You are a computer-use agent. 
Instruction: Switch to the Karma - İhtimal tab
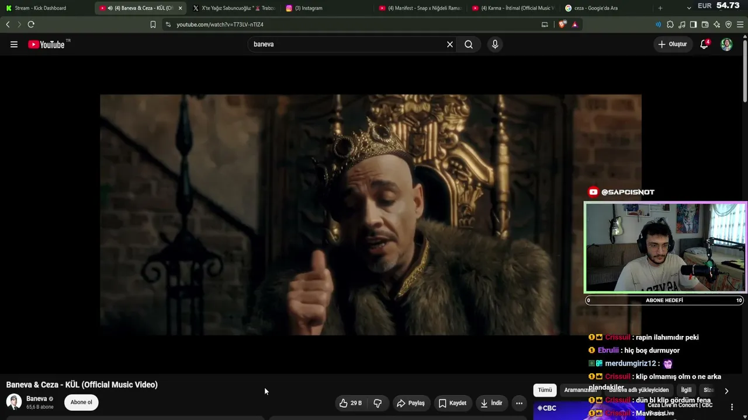click(x=513, y=8)
